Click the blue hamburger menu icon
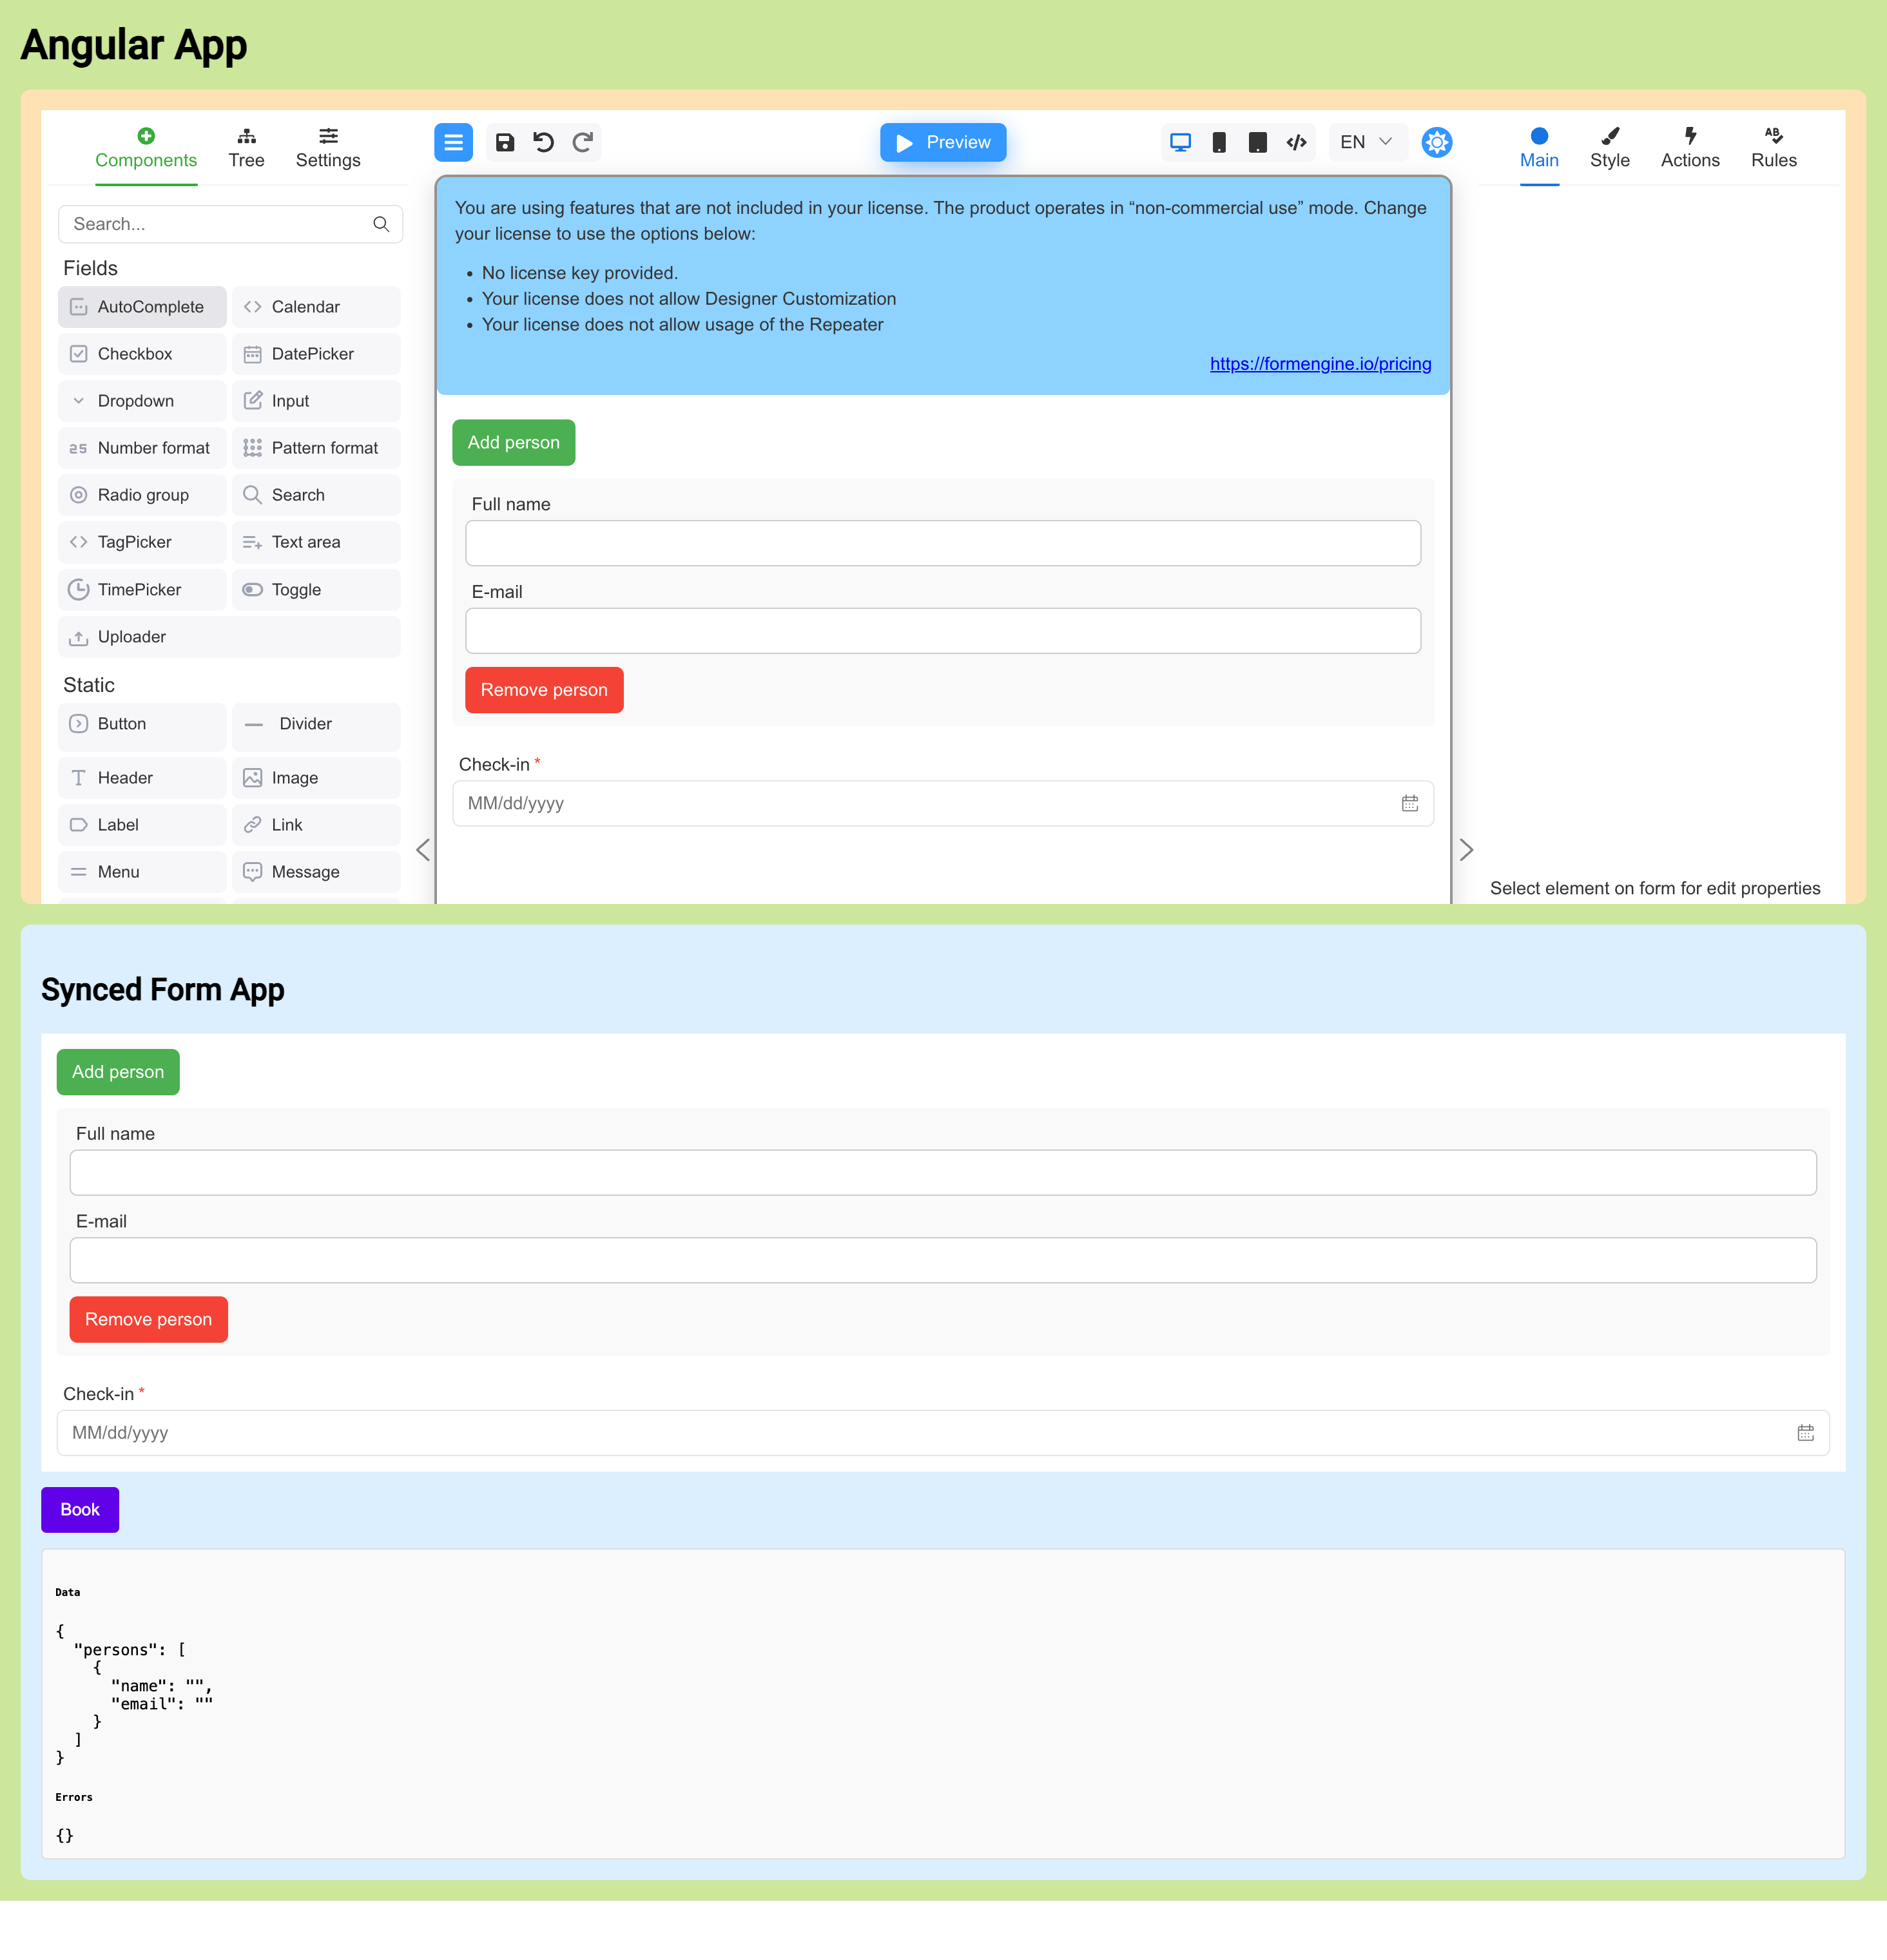This screenshot has width=1887, height=1960. 453,142
